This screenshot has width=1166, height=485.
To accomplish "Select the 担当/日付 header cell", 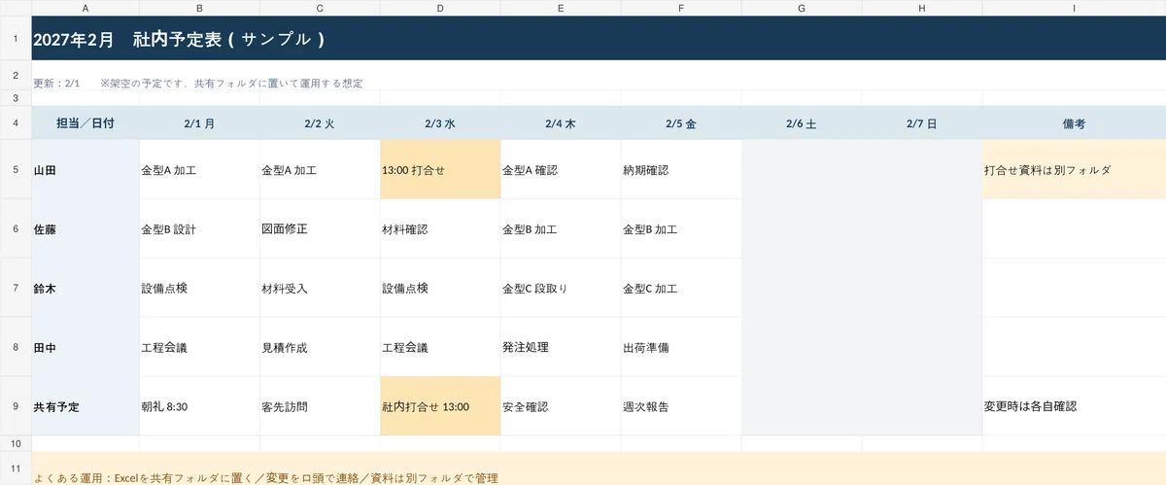I will pos(86,123).
